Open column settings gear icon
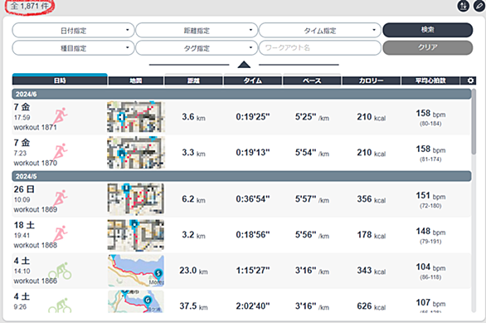Image resolution: width=486 pixels, height=323 pixels. click(x=470, y=81)
